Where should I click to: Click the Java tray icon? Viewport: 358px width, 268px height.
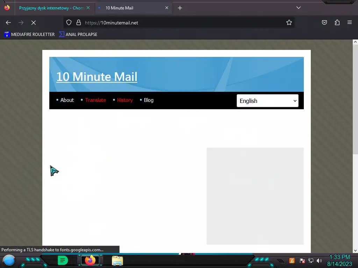(x=292, y=260)
